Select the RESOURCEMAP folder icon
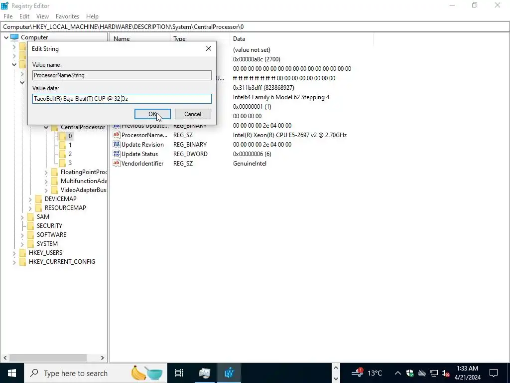This screenshot has height=383, width=510. tap(39, 208)
